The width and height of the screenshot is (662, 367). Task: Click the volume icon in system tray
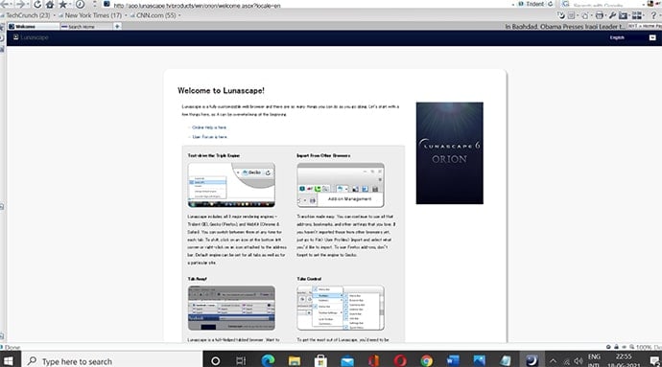(579, 361)
